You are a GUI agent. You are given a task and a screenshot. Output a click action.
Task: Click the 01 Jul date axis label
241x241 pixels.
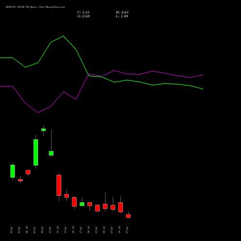pyautogui.click(x=11, y=230)
